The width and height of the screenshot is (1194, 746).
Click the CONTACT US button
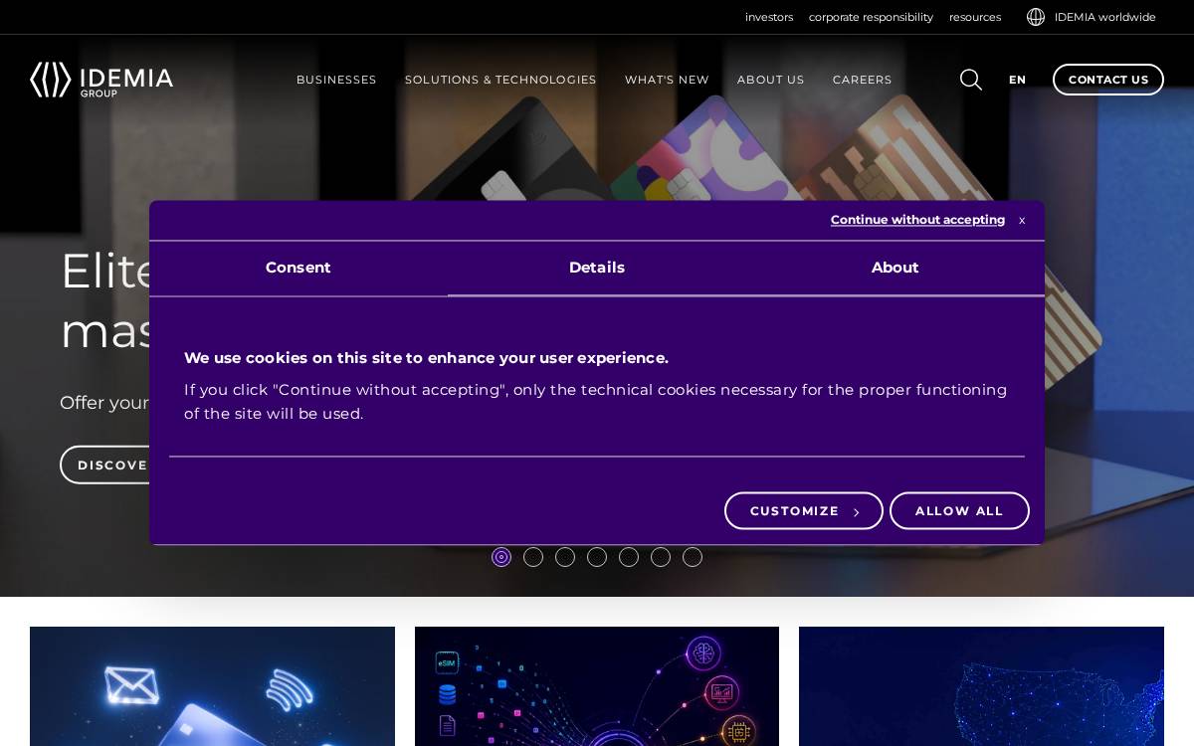click(x=1108, y=80)
